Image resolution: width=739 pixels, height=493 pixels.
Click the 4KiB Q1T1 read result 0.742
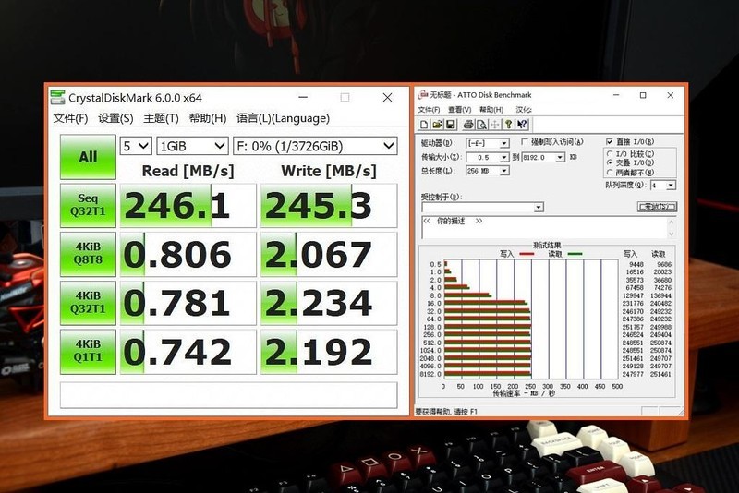click(x=188, y=352)
